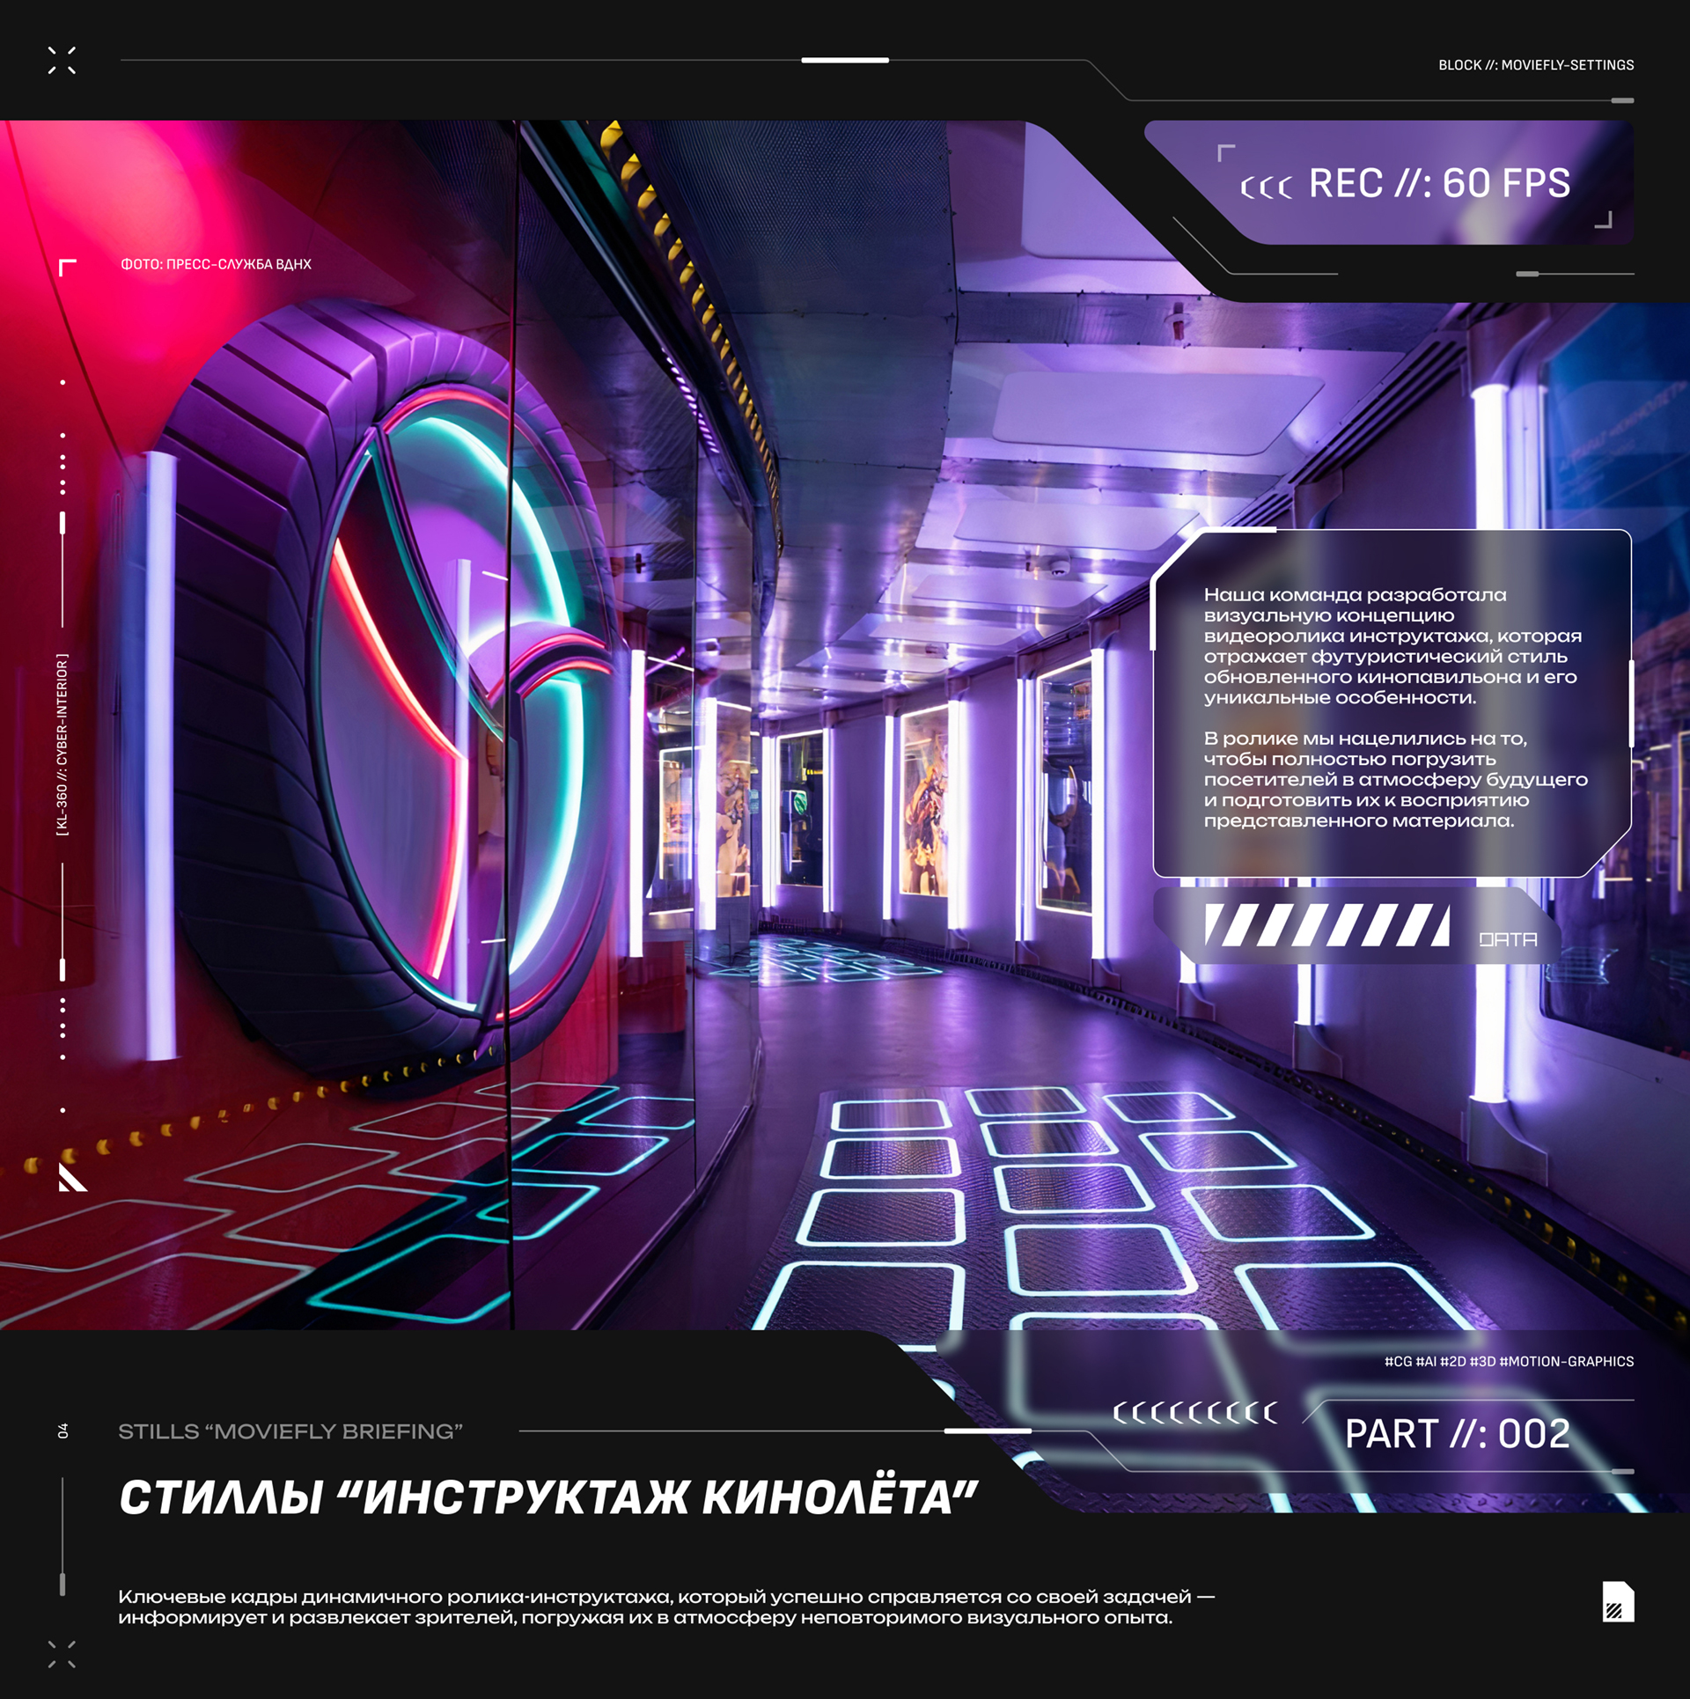Click the triple chevron beside REC label
This screenshot has height=1699, width=1690.
click(x=1266, y=187)
